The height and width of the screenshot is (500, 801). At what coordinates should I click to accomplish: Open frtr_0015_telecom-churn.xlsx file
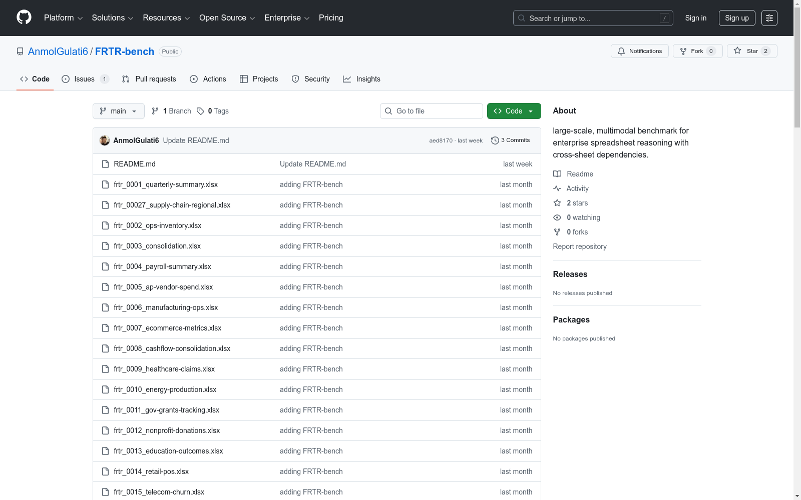coord(159,492)
